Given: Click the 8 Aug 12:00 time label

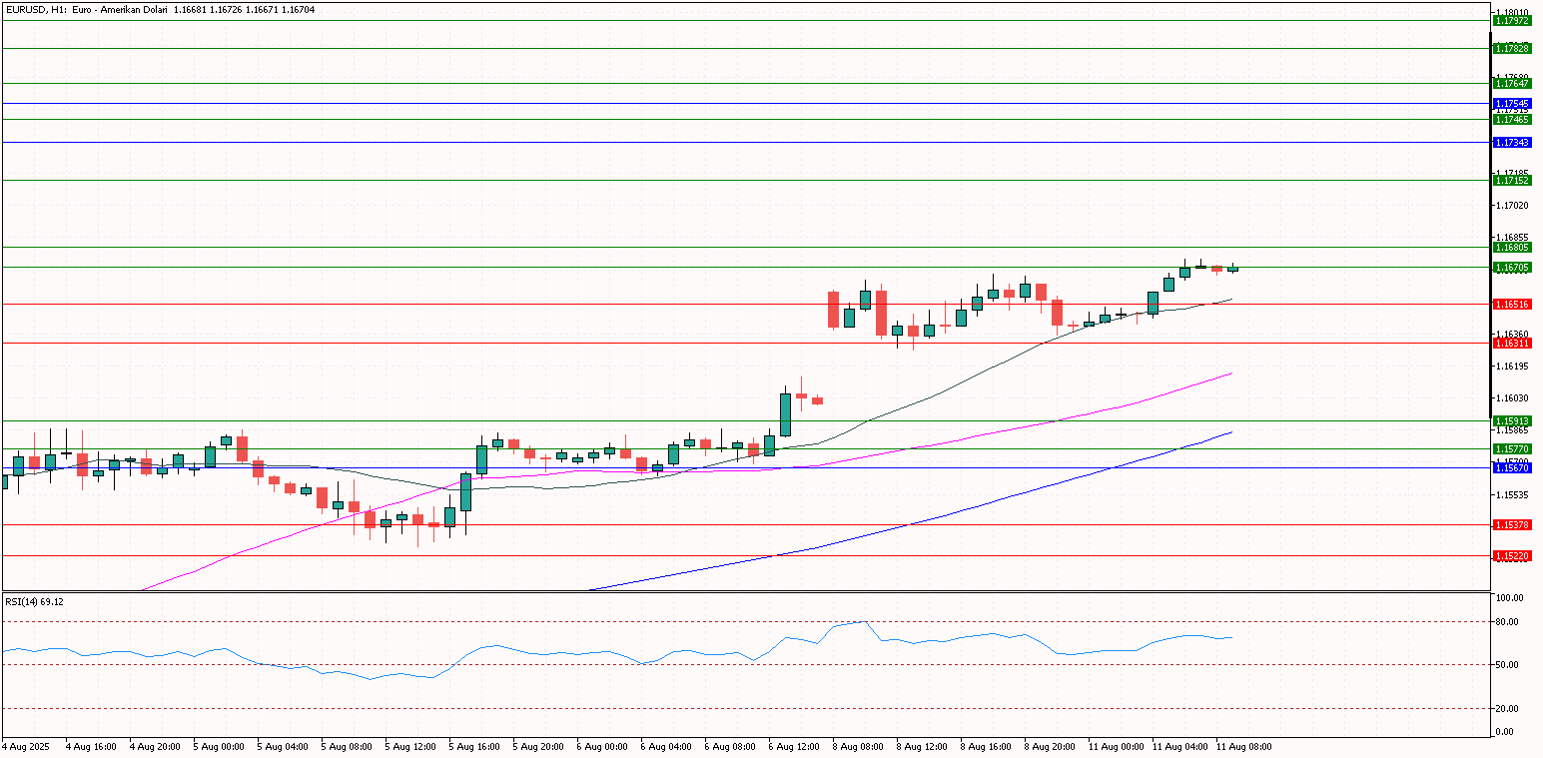Looking at the screenshot, I should (x=920, y=746).
